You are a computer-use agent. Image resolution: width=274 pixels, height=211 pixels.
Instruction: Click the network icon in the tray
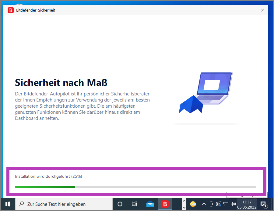point(226,204)
